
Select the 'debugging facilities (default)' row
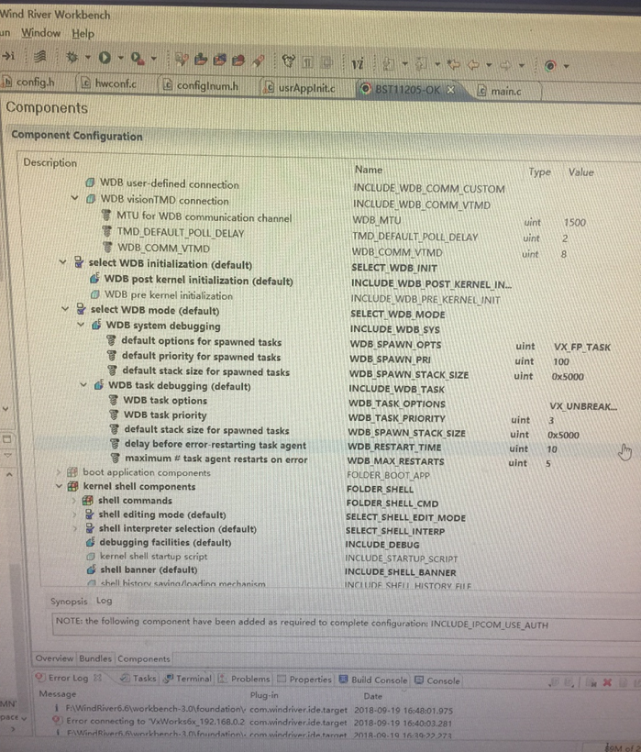(x=165, y=542)
